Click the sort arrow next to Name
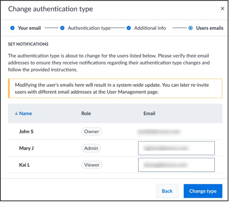The width and height of the screenshot is (229, 202). [x=16, y=113]
